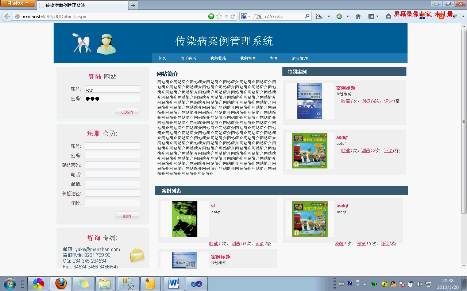This screenshot has height=291, width=467.
Task: Open the Word taskbar icon
Action: pos(174,284)
